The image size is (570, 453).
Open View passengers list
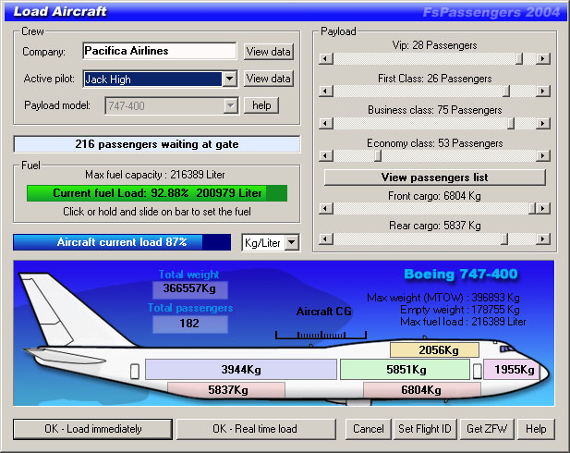click(x=435, y=178)
